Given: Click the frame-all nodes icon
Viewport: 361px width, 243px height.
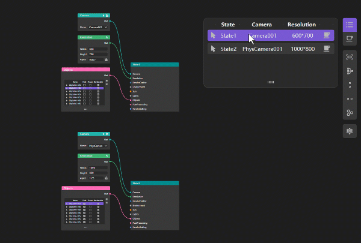Looking at the screenshot, I should [x=350, y=57].
